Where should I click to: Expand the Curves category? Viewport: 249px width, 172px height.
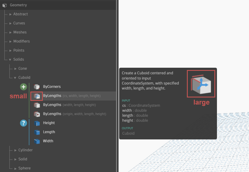coord(10,23)
